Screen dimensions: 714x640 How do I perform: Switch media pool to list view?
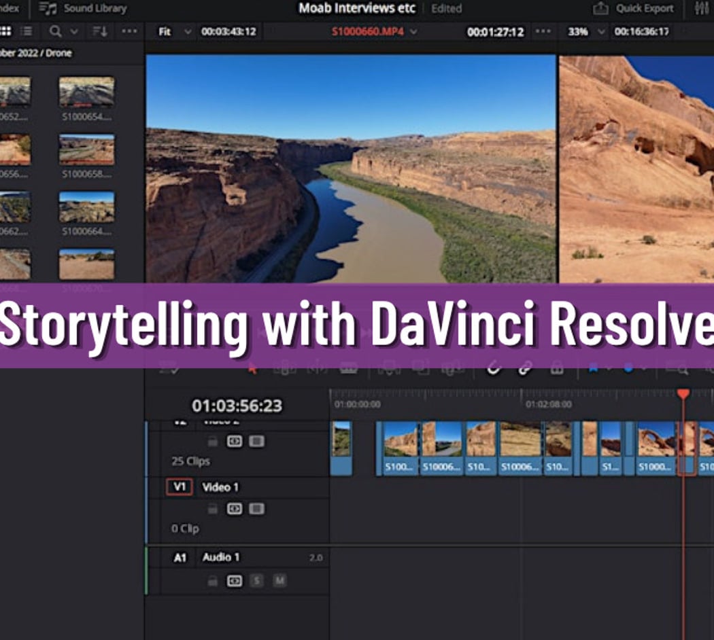pos(27,31)
